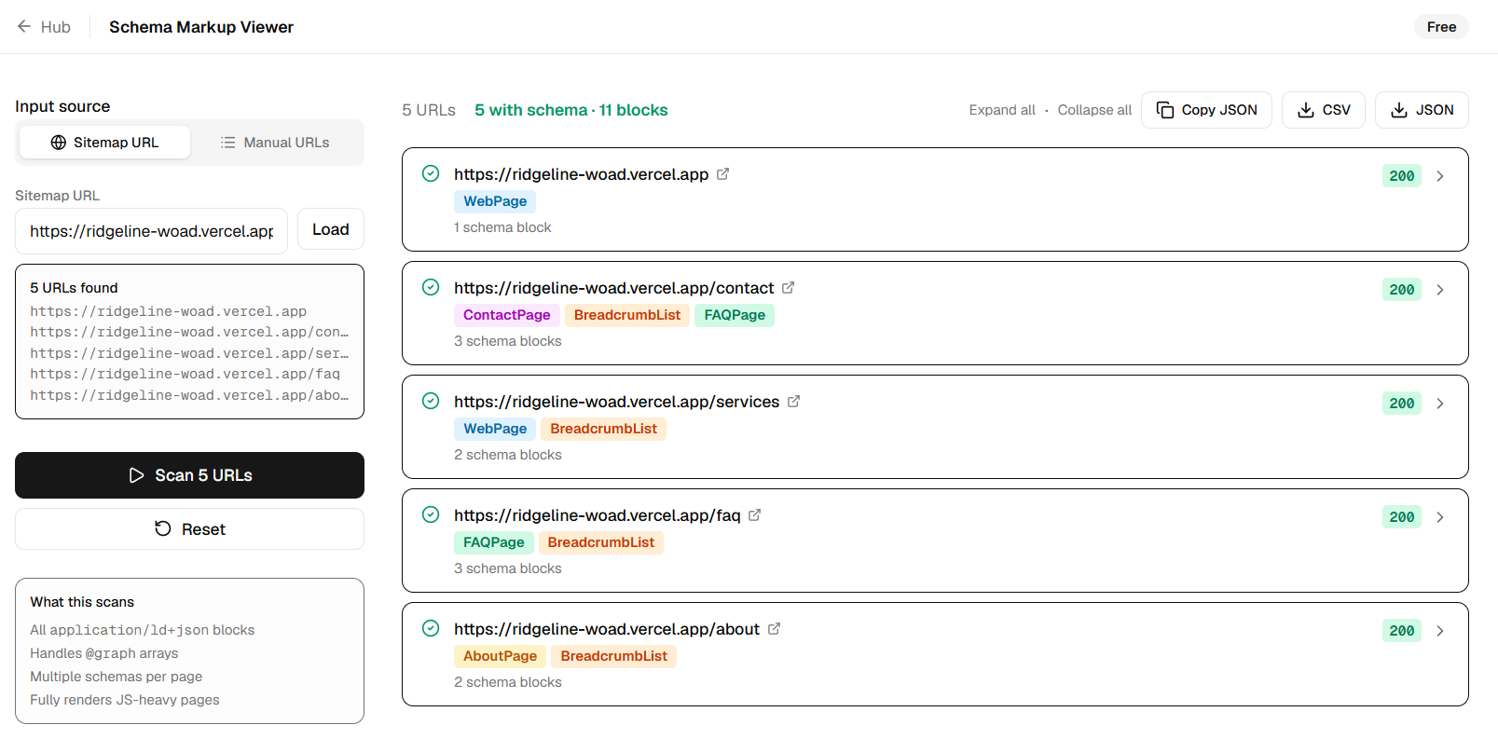The height and width of the screenshot is (753, 1498).
Task: Switch to Manual URLs tab
Action: [275, 143]
